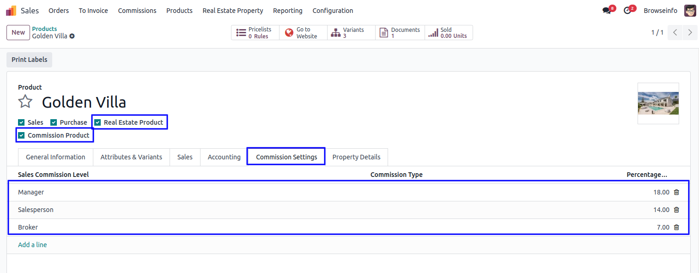
Task: Open the Attributes & Variants tab
Action: pyautogui.click(x=131, y=157)
